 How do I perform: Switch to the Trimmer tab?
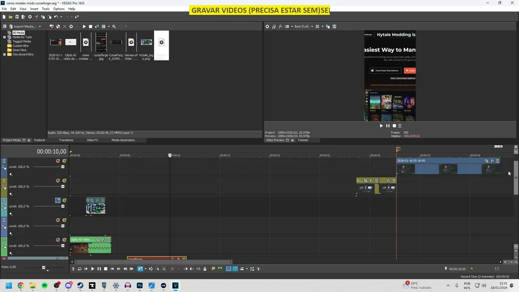[x=303, y=140]
